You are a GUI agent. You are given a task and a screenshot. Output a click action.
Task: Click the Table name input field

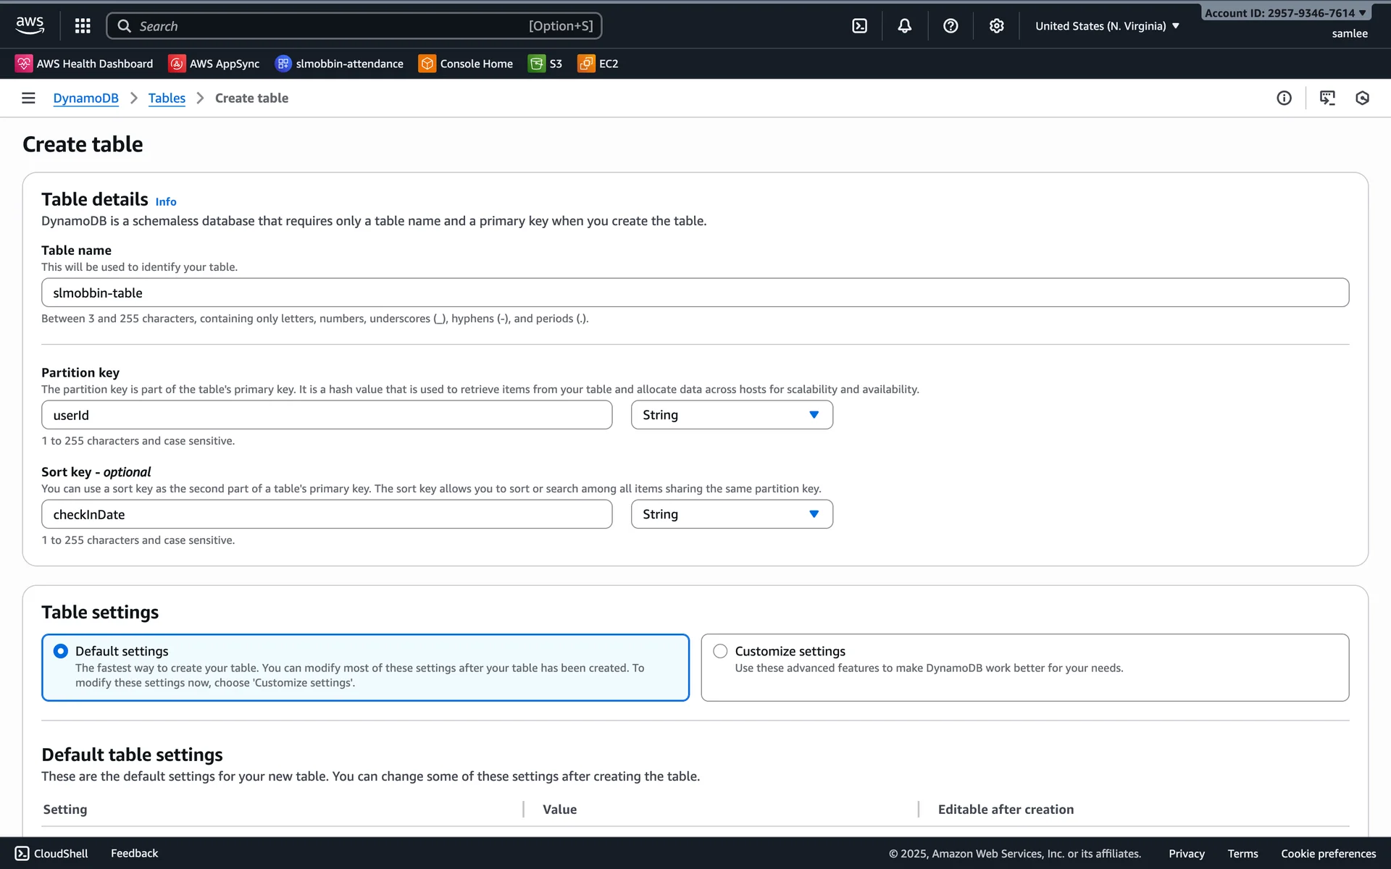coord(695,293)
